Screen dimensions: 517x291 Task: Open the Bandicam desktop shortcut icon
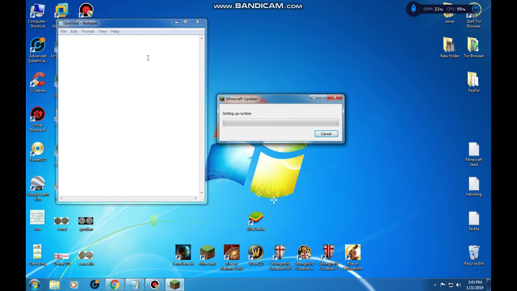86,11
